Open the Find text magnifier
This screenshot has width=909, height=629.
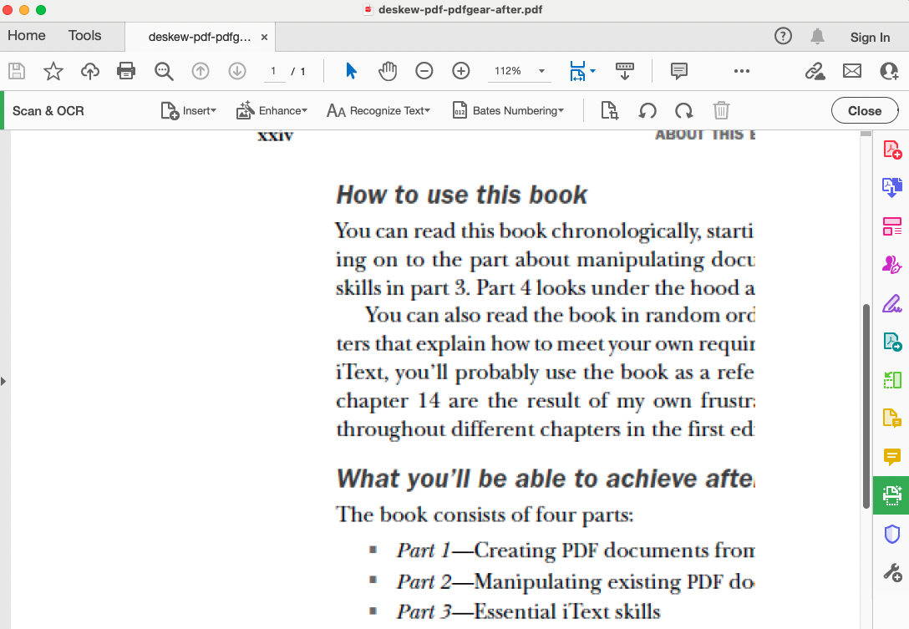164,71
